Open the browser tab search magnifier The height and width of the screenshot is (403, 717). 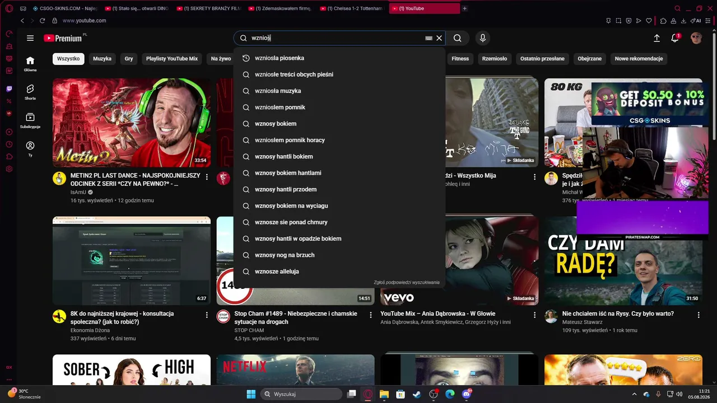[x=677, y=8]
